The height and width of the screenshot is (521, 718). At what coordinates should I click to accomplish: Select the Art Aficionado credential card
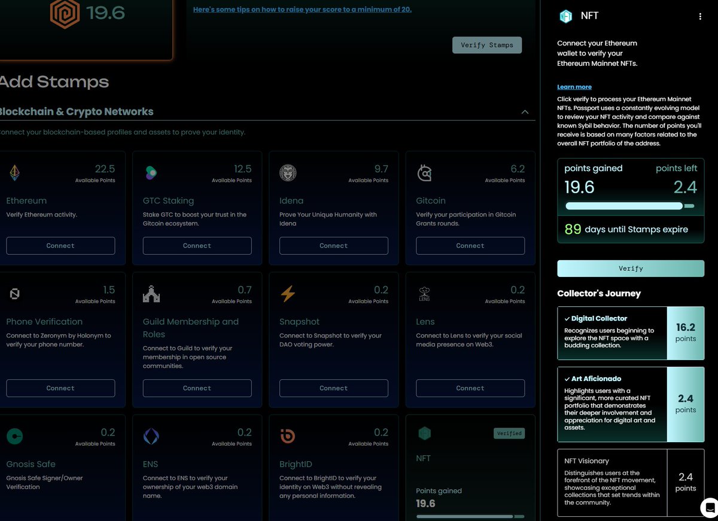[631, 404]
